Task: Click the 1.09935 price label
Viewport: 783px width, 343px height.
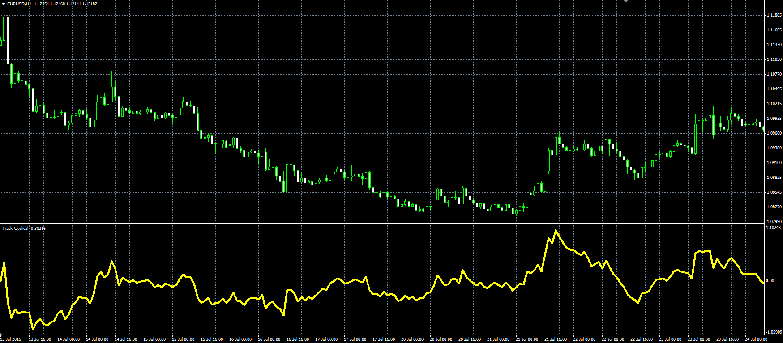Action: [774, 119]
